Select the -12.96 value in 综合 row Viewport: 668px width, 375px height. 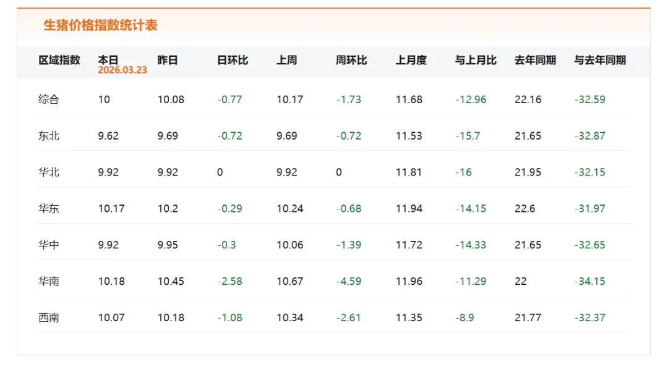(471, 99)
